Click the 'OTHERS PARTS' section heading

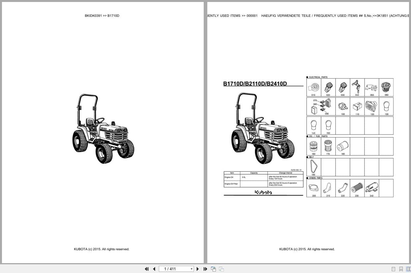coord(316,178)
